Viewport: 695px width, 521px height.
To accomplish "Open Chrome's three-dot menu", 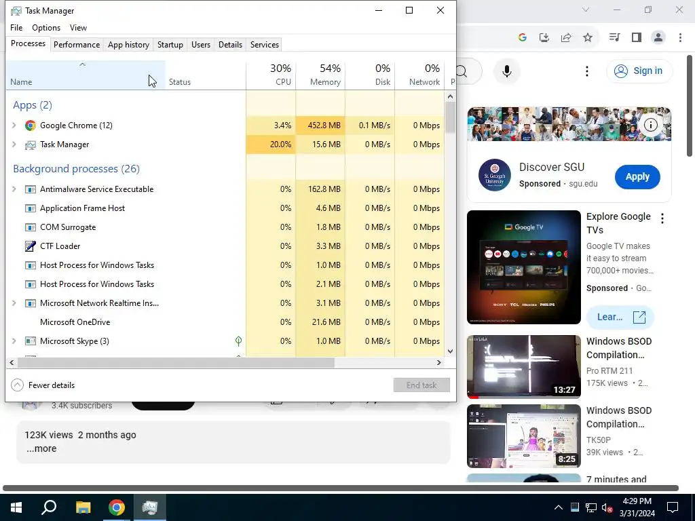I will coord(680,38).
